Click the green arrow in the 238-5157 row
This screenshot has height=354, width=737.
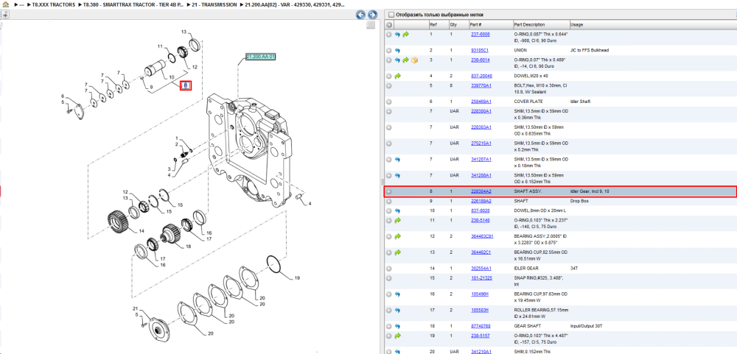pyautogui.click(x=397, y=336)
